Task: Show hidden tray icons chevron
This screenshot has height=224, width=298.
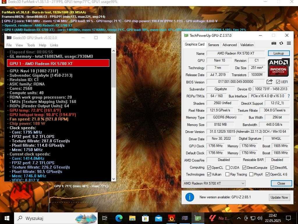Action: point(239,218)
